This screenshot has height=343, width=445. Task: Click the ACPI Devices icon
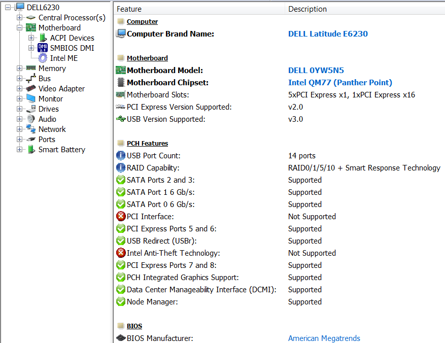43,38
